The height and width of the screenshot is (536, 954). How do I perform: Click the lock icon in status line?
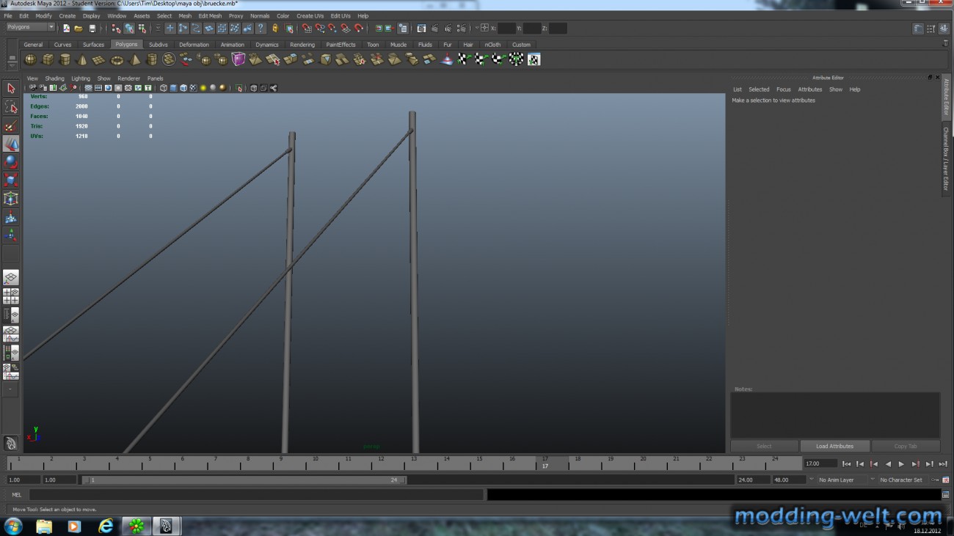[275, 29]
